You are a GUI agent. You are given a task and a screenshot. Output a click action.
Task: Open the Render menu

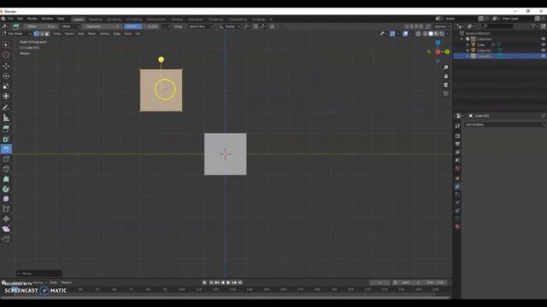(x=32, y=19)
